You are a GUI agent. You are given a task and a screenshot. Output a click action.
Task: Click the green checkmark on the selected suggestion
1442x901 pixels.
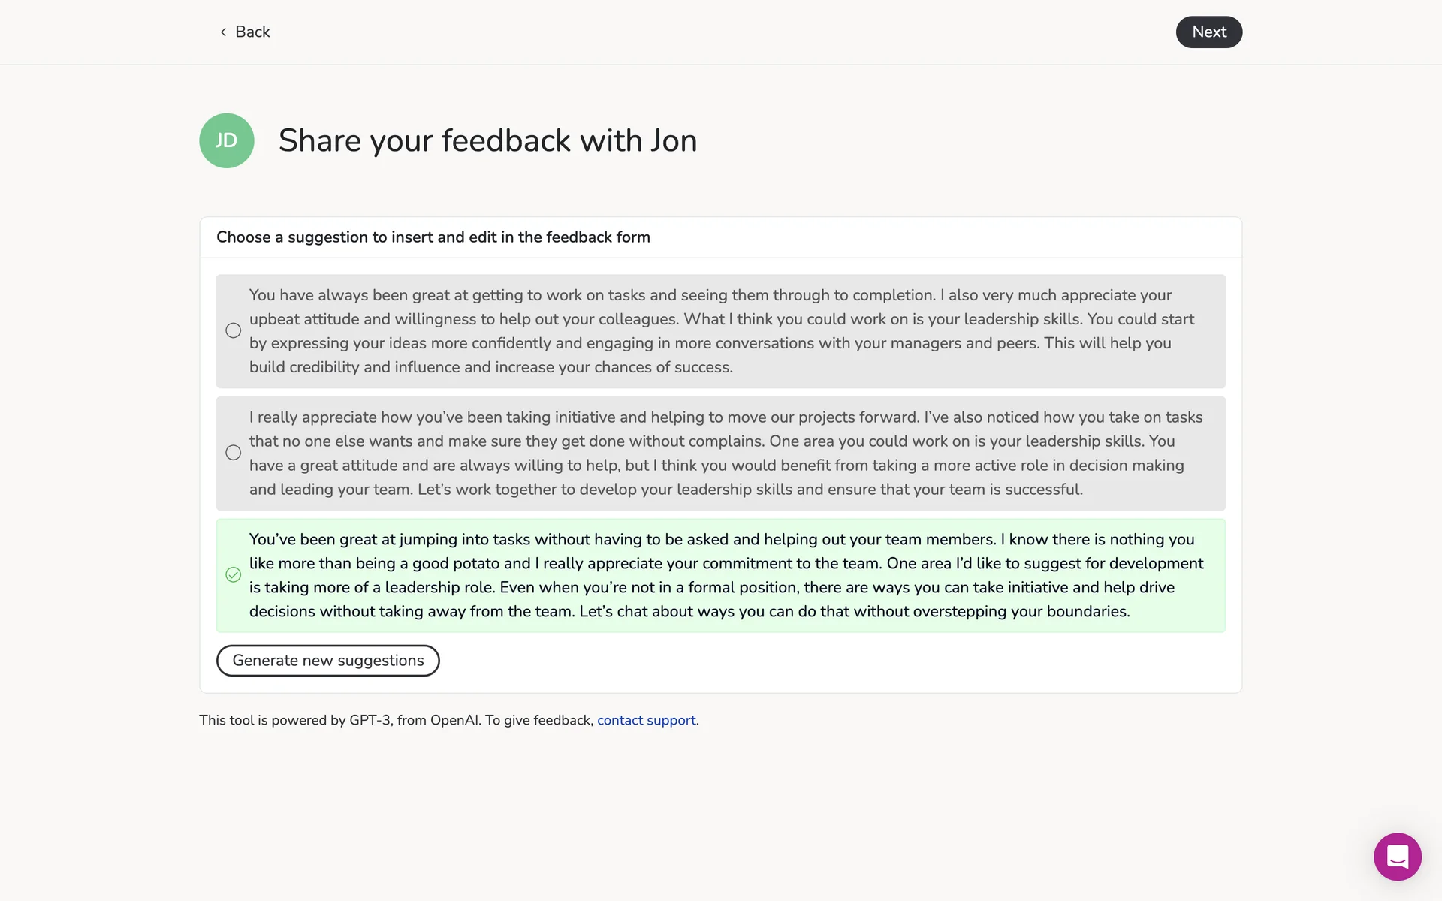[234, 575]
